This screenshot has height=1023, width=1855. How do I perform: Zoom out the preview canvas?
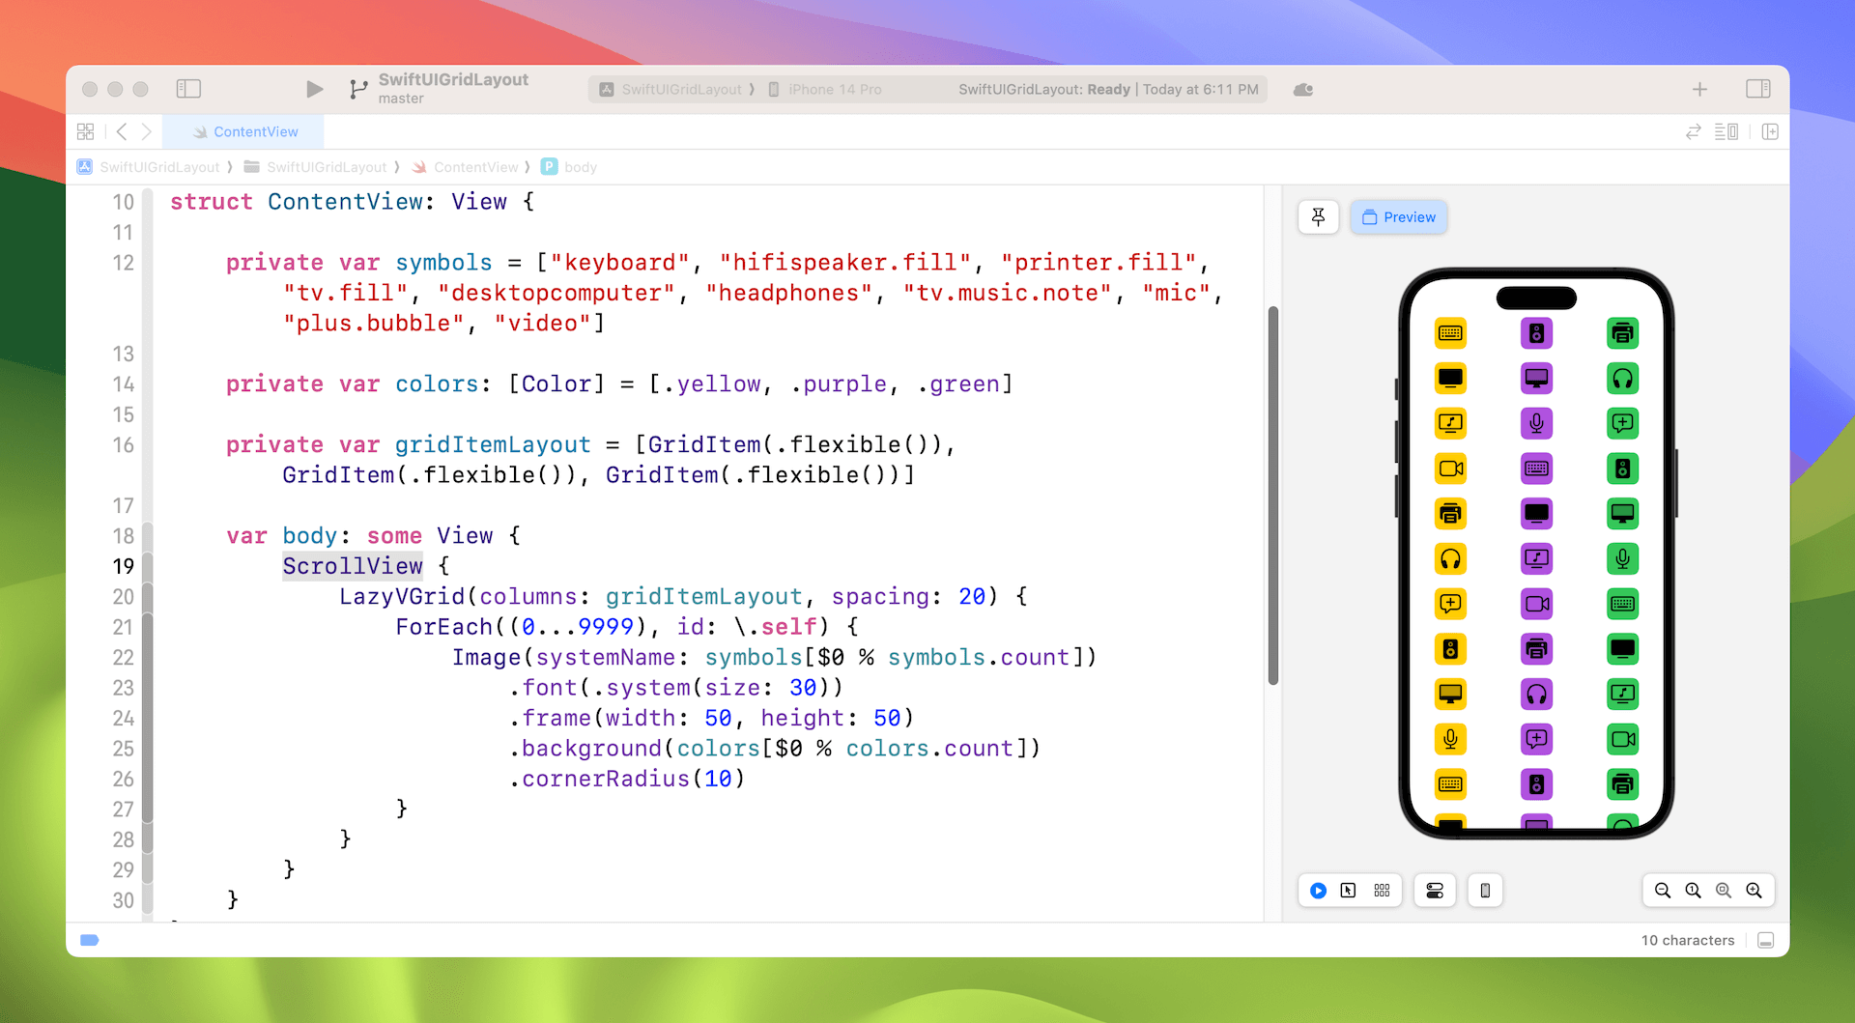point(1663,891)
